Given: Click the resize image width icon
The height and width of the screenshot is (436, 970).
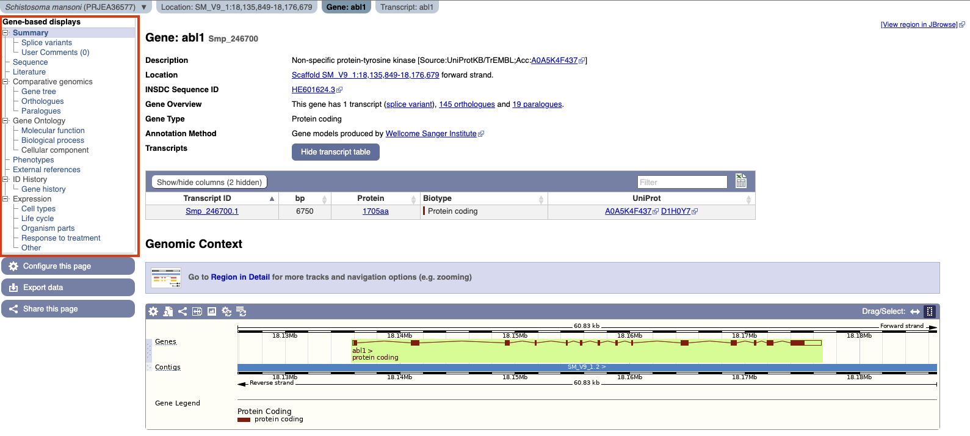Looking at the screenshot, I should pyautogui.click(x=197, y=311).
